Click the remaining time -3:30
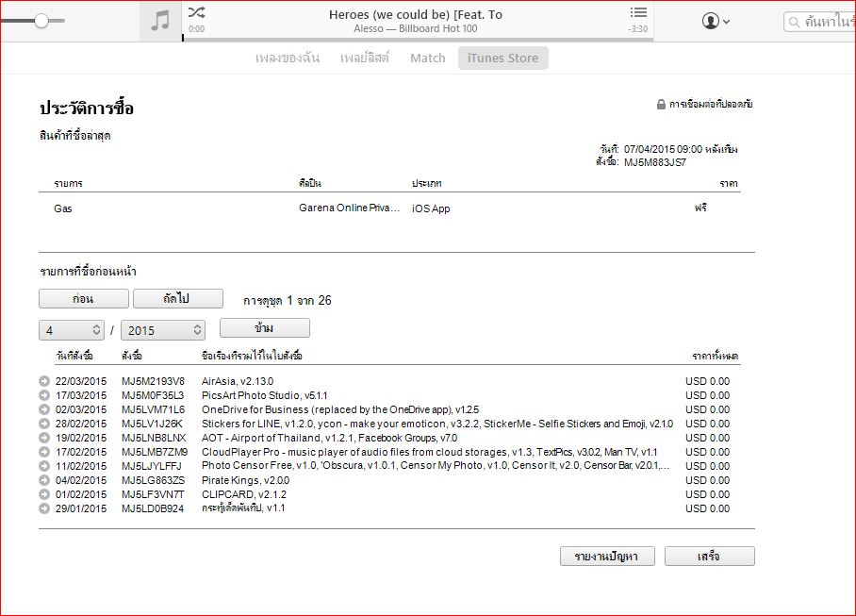Image resolution: width=856 pixels, height=616 pixels. [637, 29]
